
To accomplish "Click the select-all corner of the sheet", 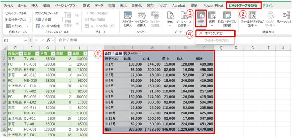I will coord(5,48).
